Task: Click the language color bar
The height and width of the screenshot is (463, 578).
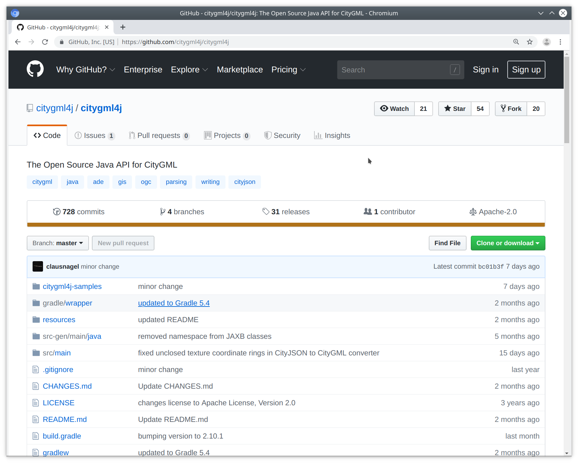Action: click(x=286, y=225)
